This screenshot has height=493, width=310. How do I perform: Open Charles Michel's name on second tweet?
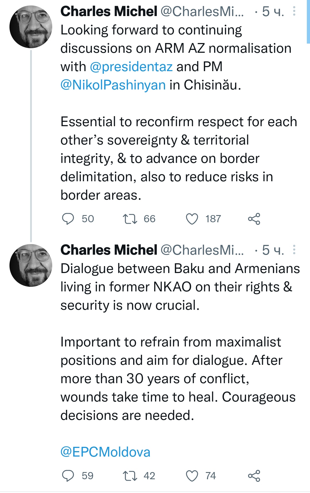[x=109, y=250]
